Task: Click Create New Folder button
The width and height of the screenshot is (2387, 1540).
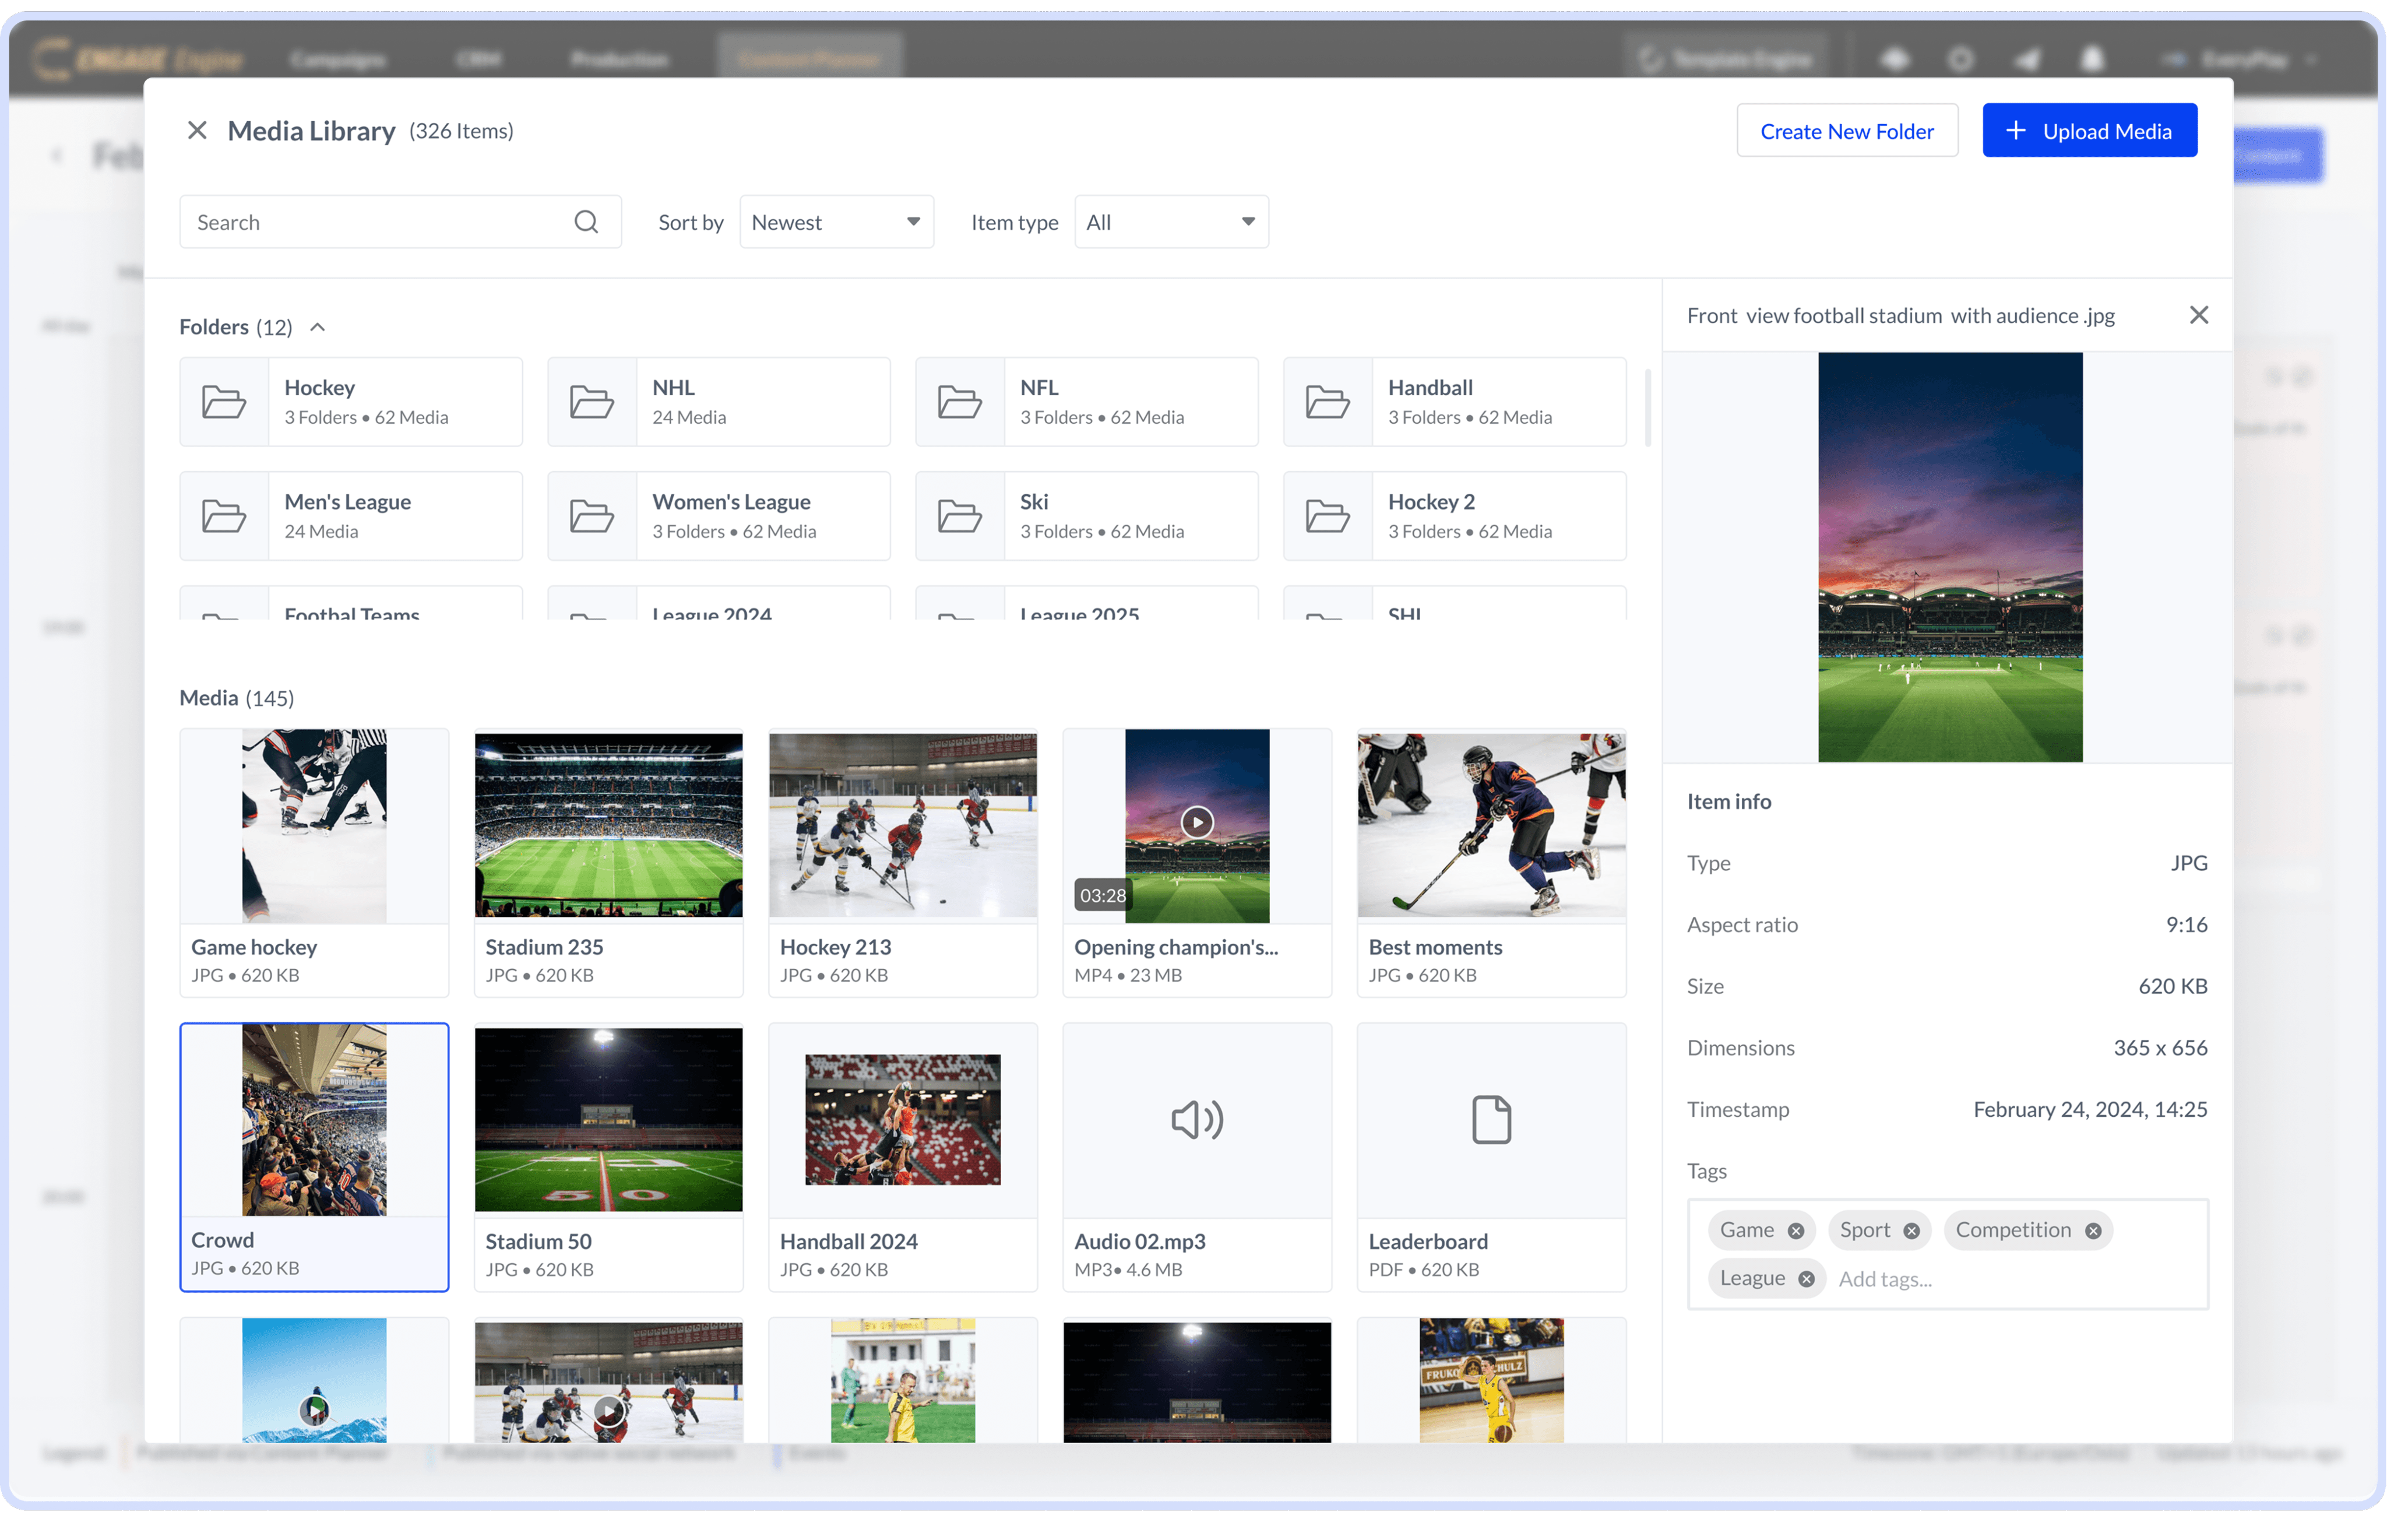Action: pos(1846,131)
